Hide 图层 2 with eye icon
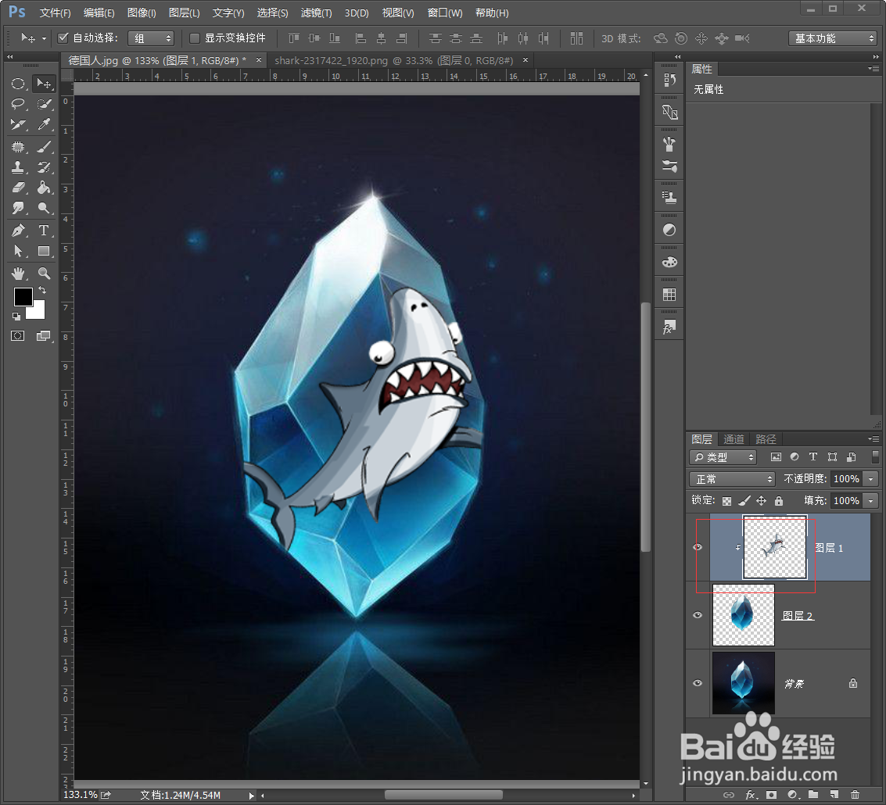 (x=698, y=615)
